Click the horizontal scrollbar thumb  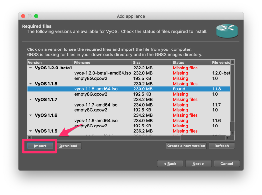click(106, 138)
